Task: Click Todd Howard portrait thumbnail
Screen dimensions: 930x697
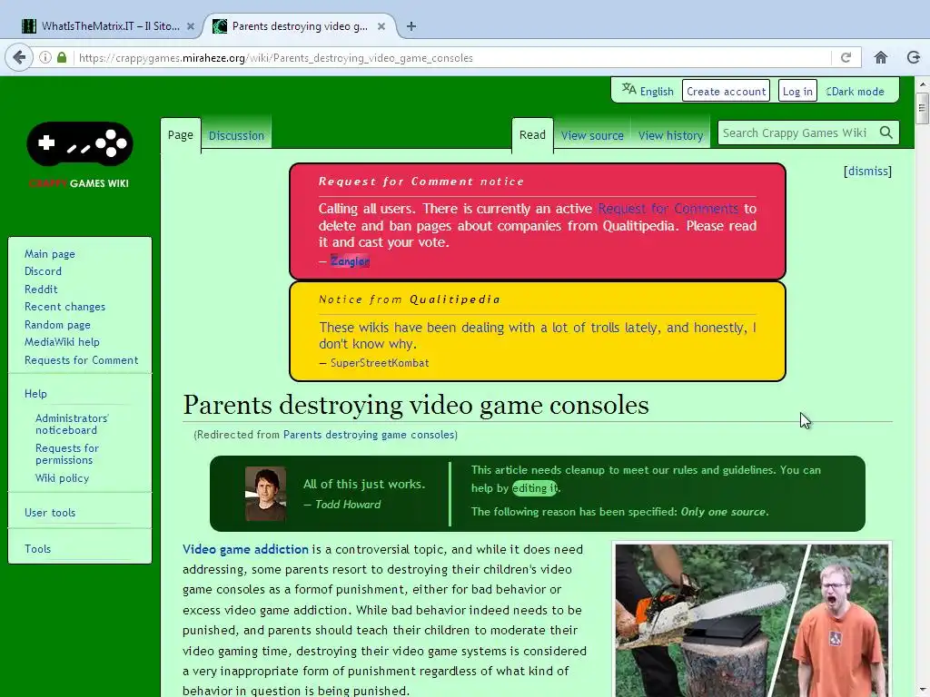Action: [266, 494]
